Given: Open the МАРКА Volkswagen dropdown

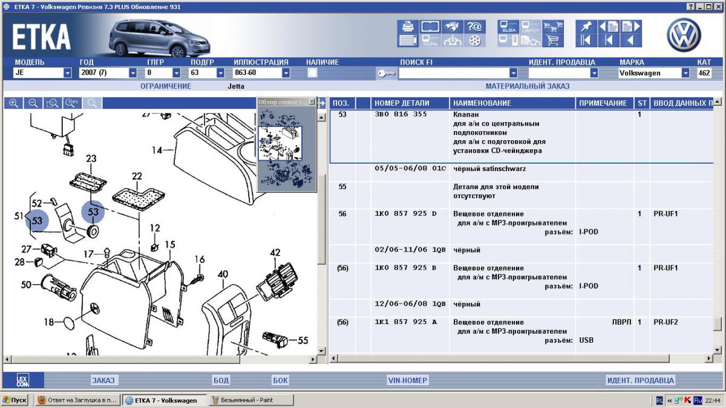Looking at the screenshot, I should click(x=685, y=73).
